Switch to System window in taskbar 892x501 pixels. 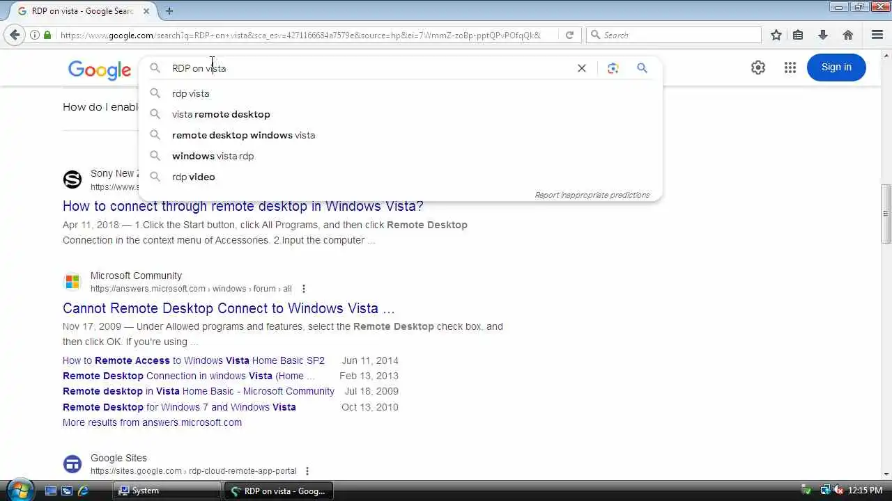pos(167,491)
